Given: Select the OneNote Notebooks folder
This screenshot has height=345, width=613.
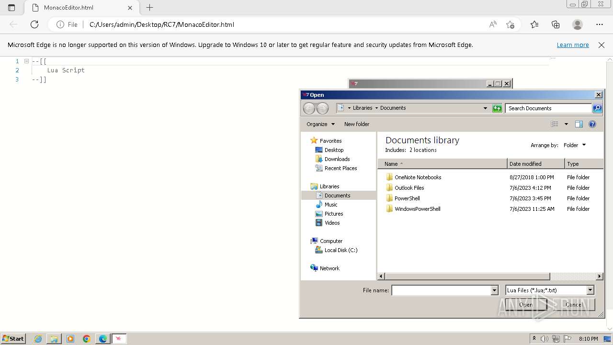Looking at the screenshot, I should [418, 177].
